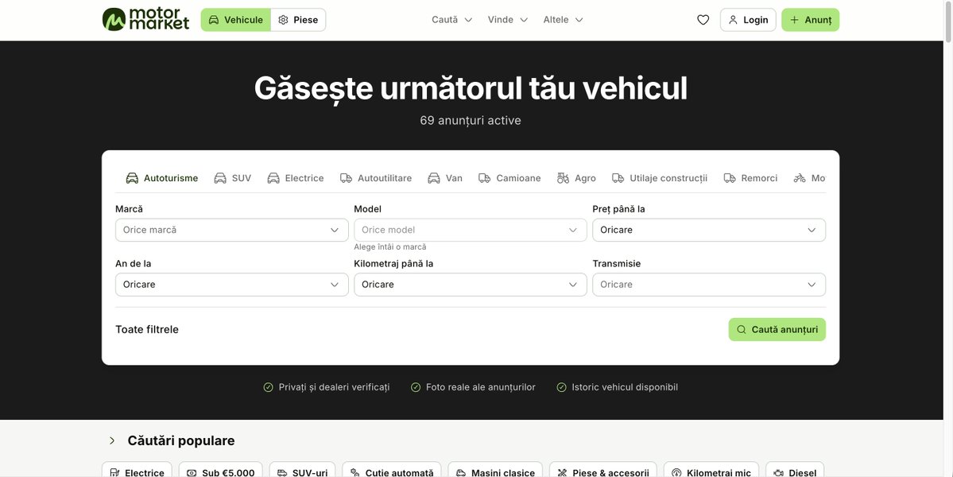
Task: Click Privați și dealeri verificați text
Action: (x=334, y=387)
